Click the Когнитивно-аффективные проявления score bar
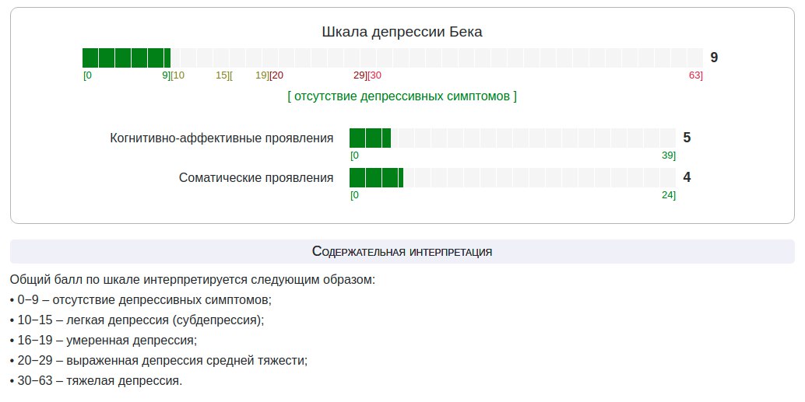805x402 pixels. [x=512, y=138]
